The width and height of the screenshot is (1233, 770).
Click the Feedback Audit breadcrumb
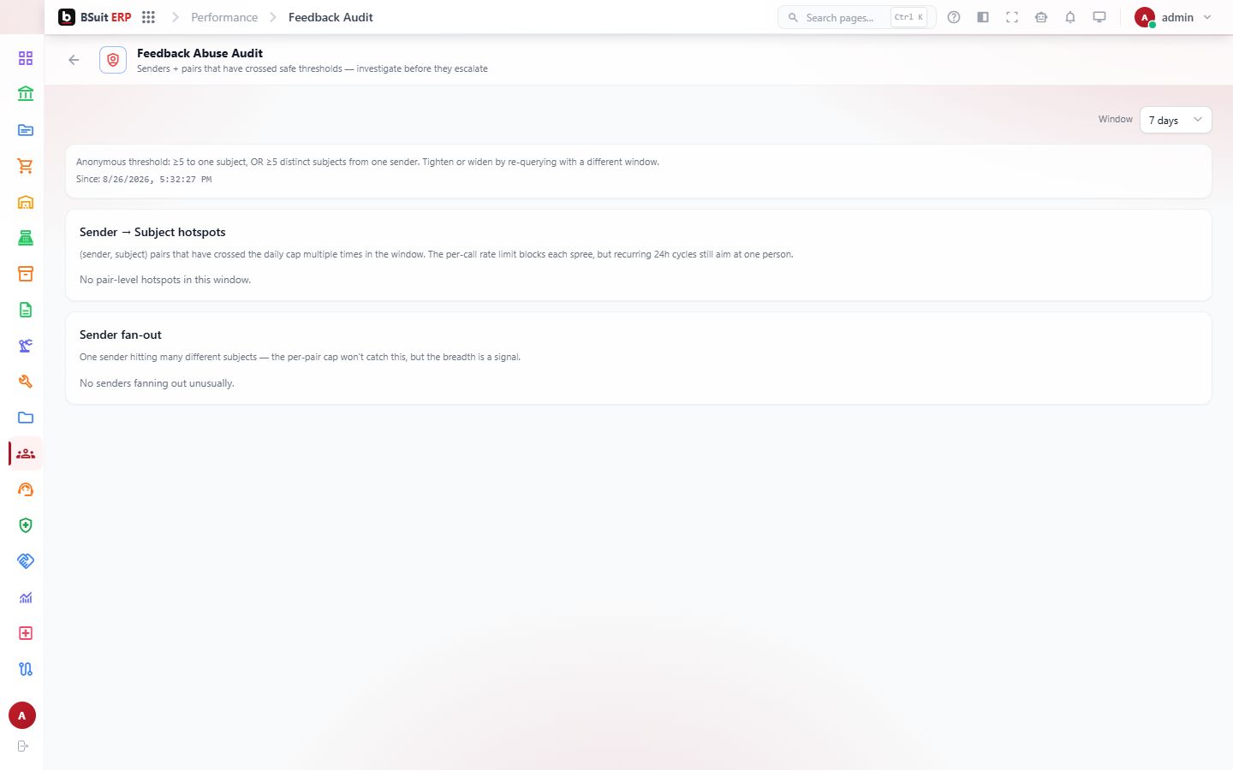(x=331, y=17)
